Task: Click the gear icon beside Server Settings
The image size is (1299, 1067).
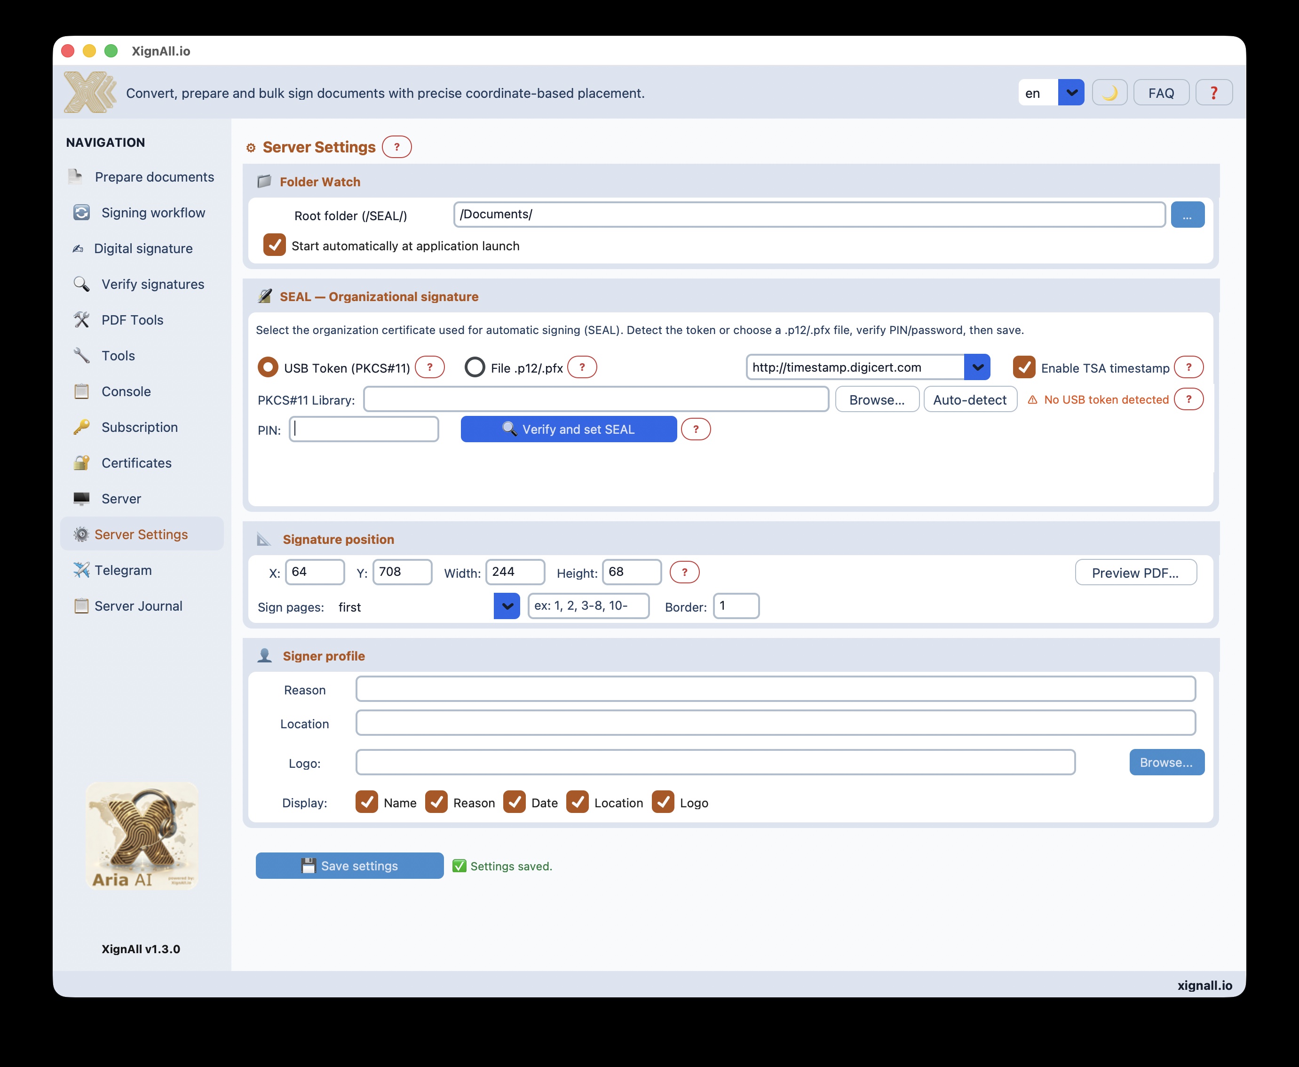Action: tap(81, 534)
